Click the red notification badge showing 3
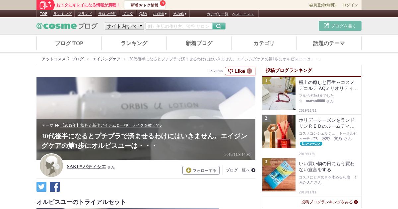The image size is (398, 209). tap(163, 3)
